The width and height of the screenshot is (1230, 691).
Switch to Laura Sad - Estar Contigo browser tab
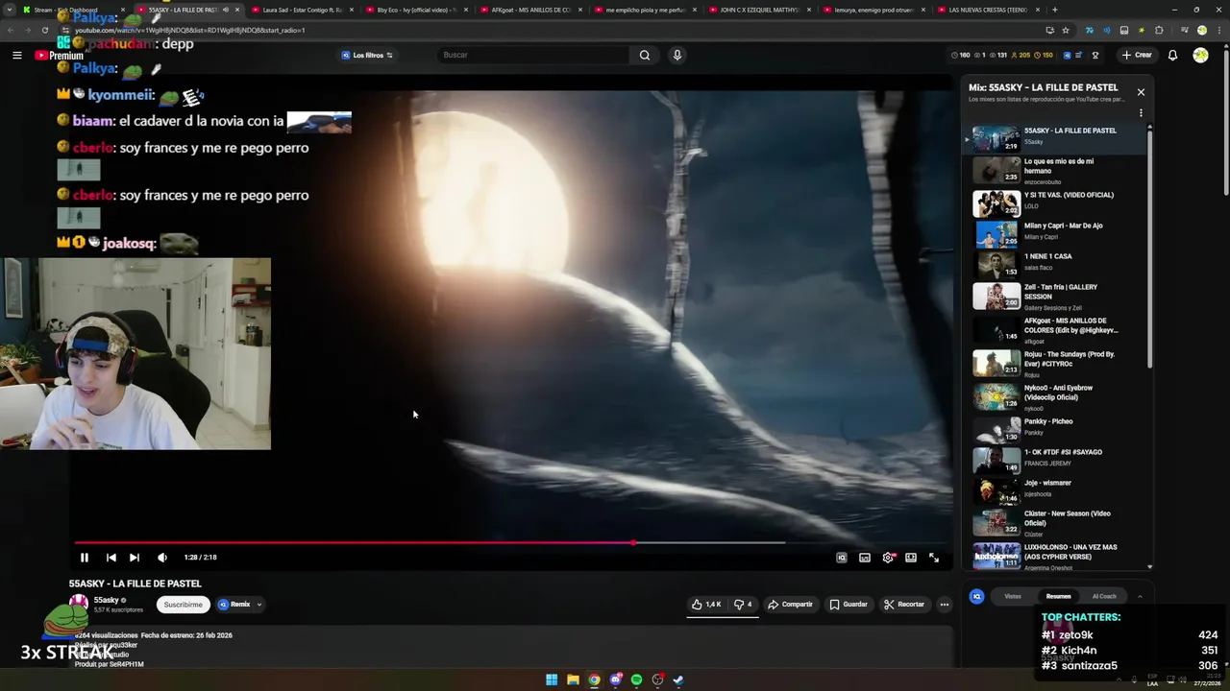coord(302,10)
